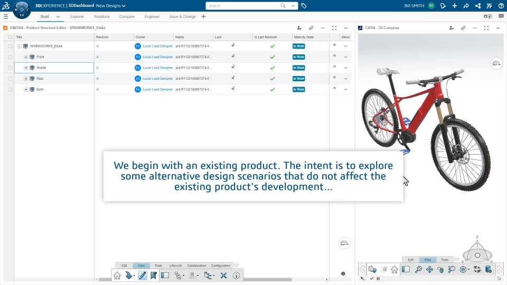The width and height of the screenshot is (507, 285).
Task: Check the Middle row checkbox
Action: click(11, 68)
